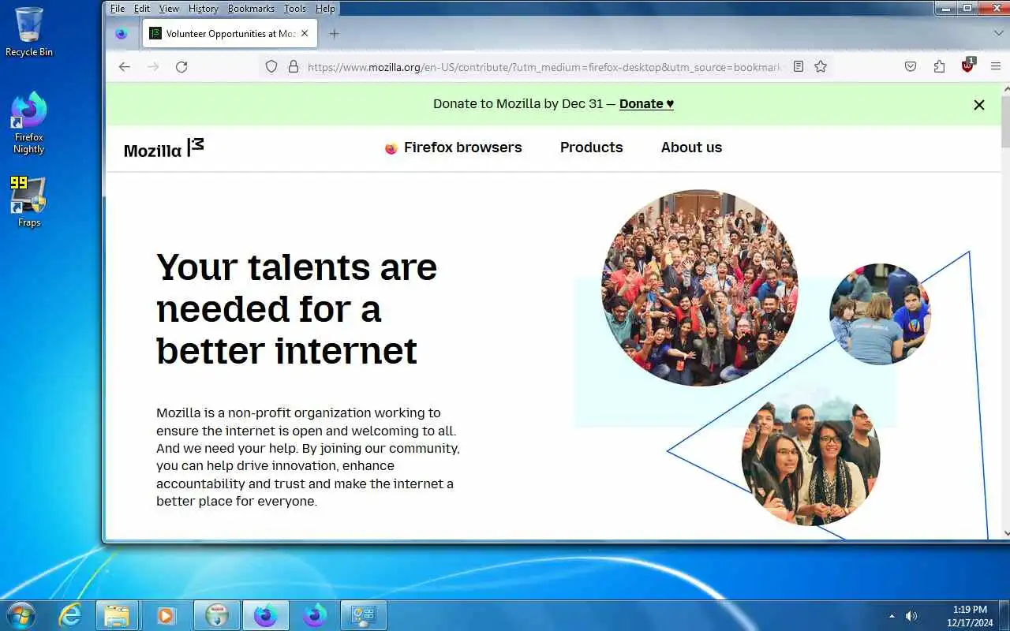Click the large crowd photo circle
Viewport: 1010px width, 631px height.
pos(699,287)
